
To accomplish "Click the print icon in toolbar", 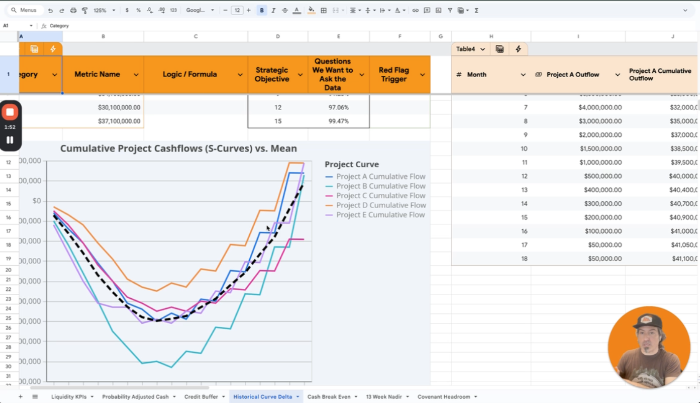I will click(x=73, y=10).
